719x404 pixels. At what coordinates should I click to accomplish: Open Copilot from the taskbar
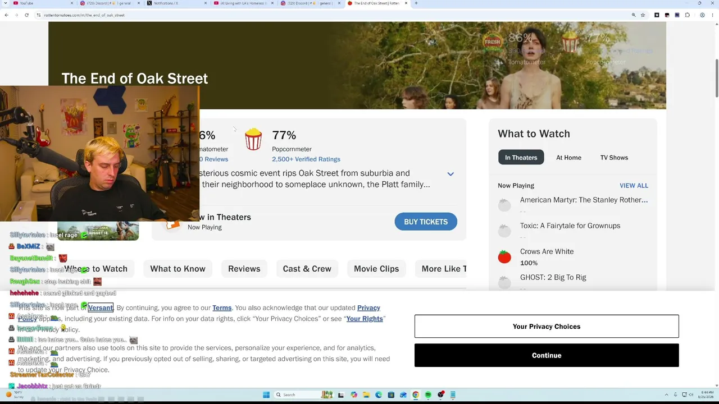(x=354, y=394)
